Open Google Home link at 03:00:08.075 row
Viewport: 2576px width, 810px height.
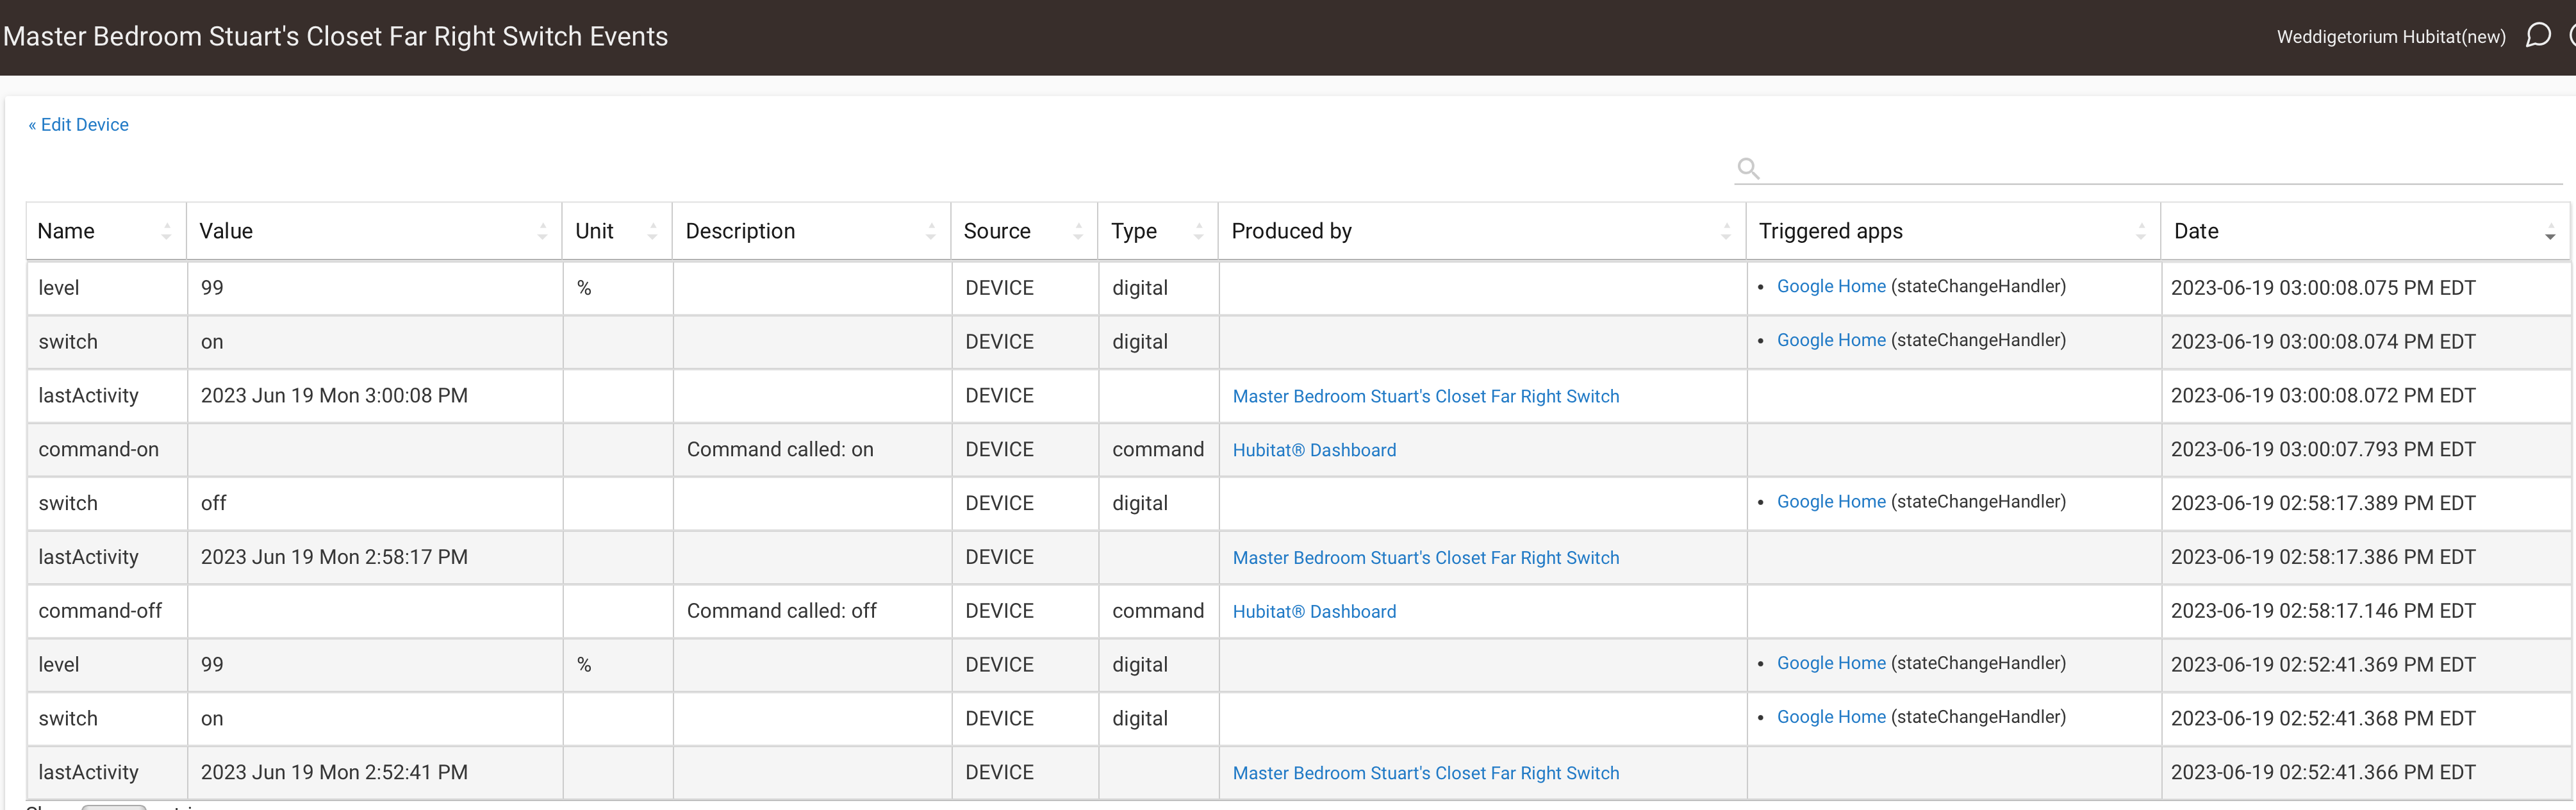click(x=1831, y=286)
